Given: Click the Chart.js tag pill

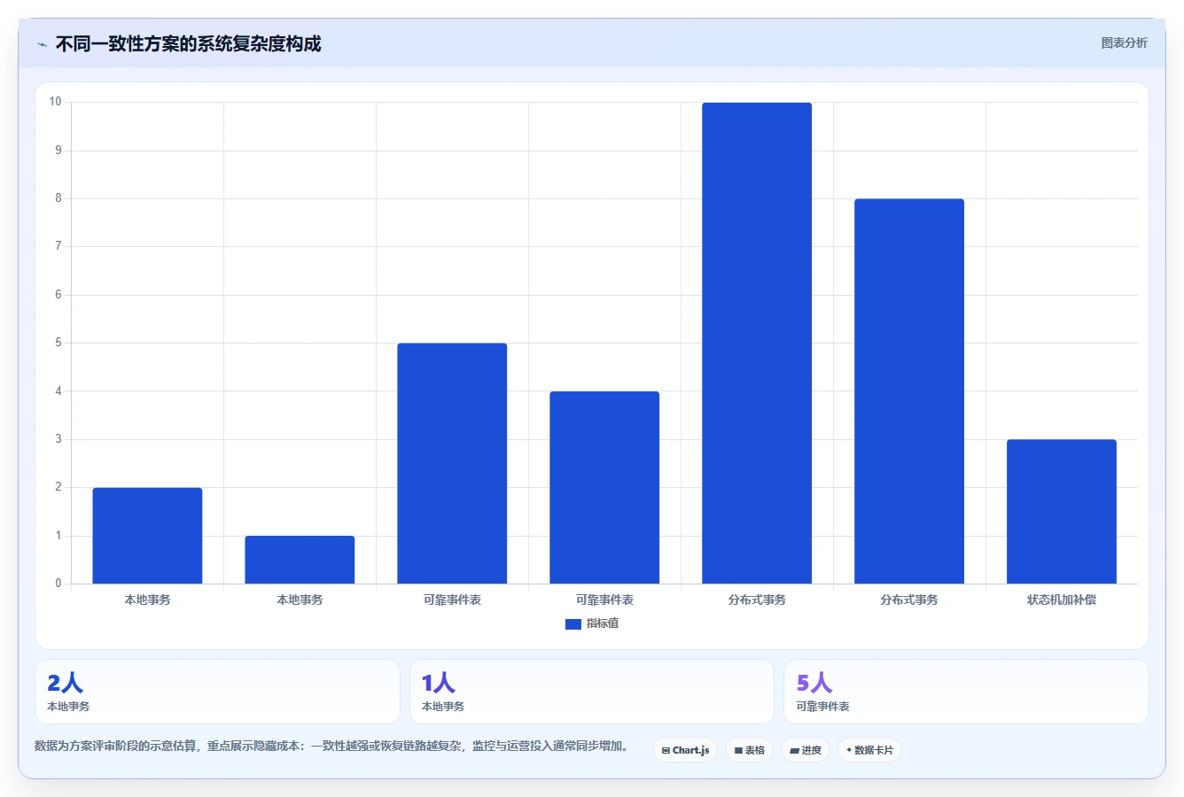Looking at the screenshot, I should [685, 750].
